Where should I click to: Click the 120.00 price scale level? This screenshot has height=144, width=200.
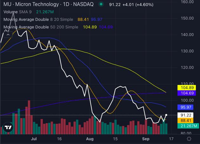coord(187,68)
